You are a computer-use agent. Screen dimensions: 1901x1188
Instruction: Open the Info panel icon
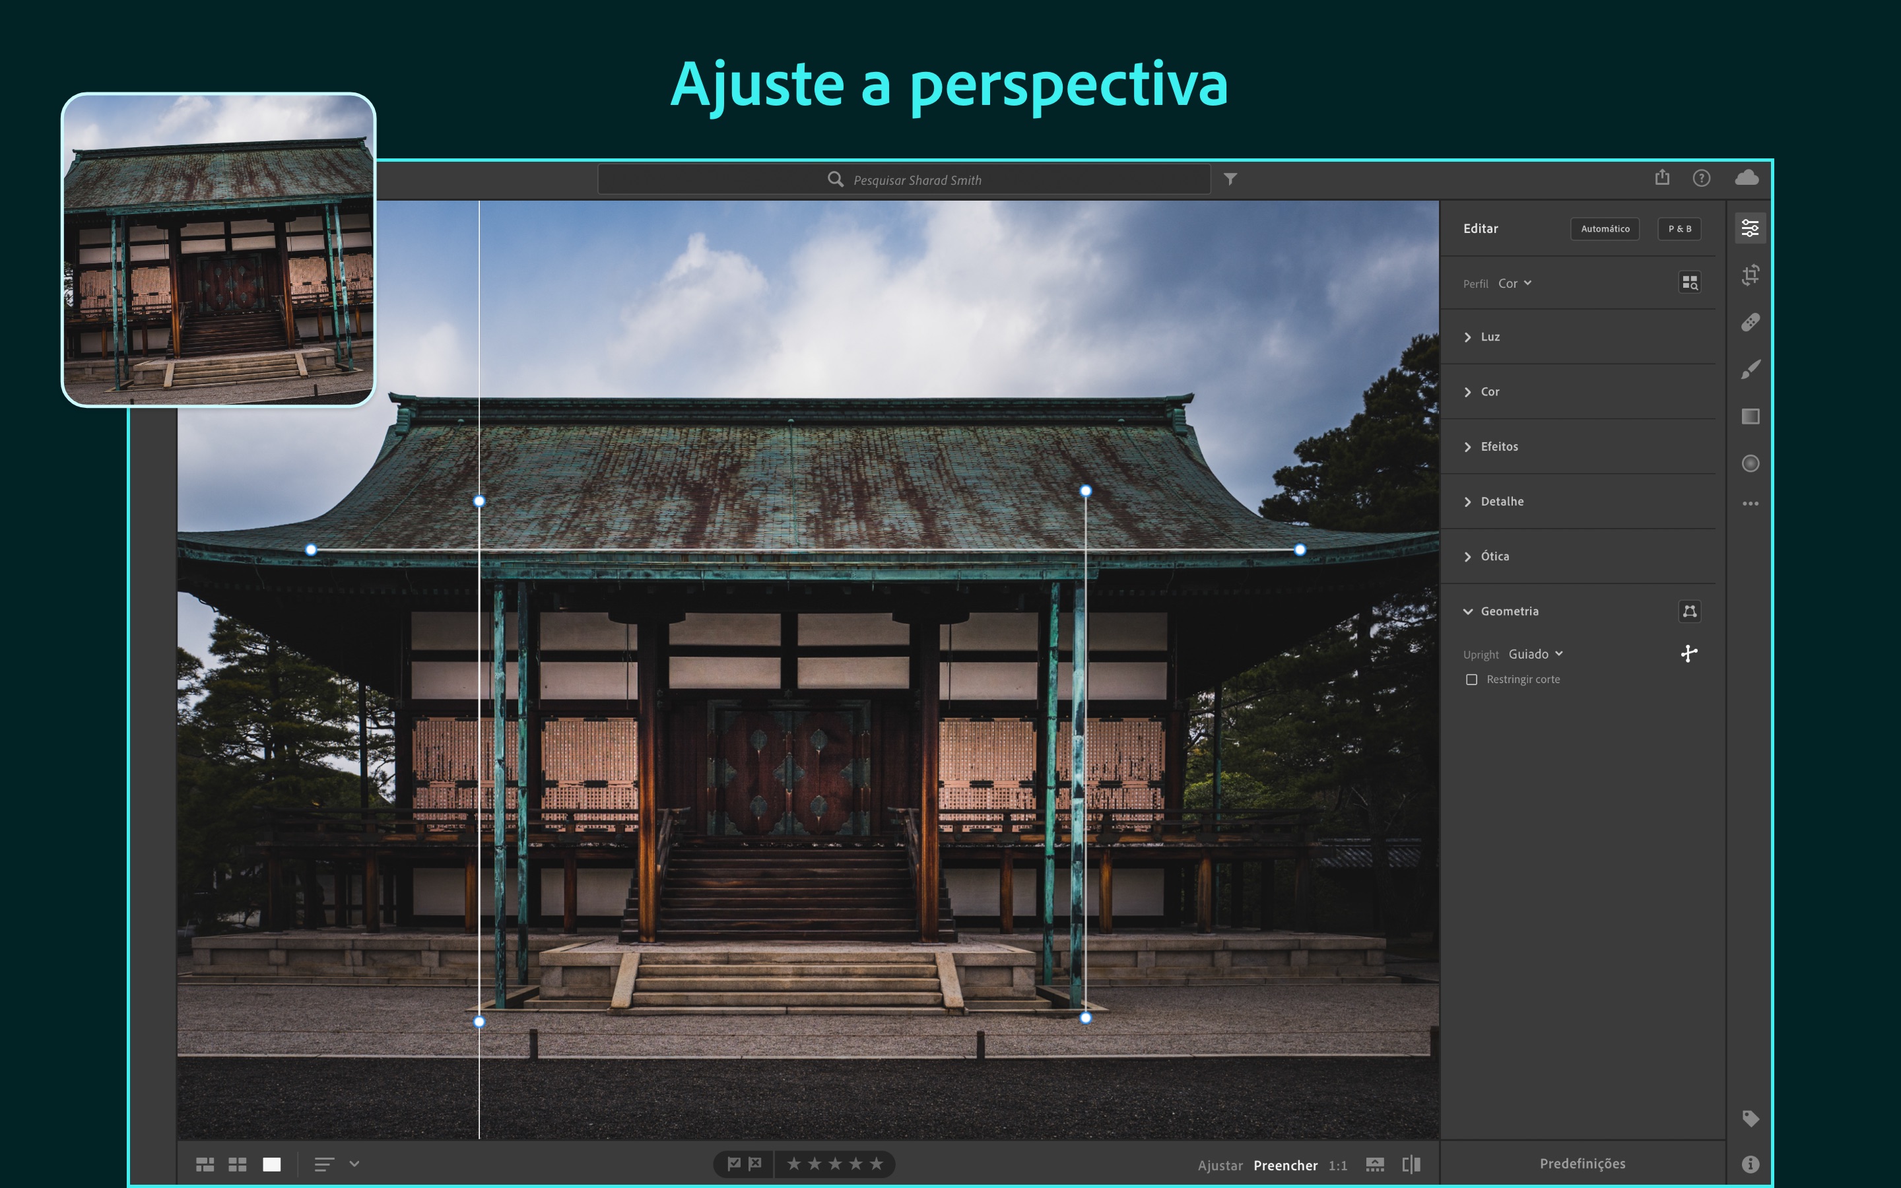click(1749, 1164)
